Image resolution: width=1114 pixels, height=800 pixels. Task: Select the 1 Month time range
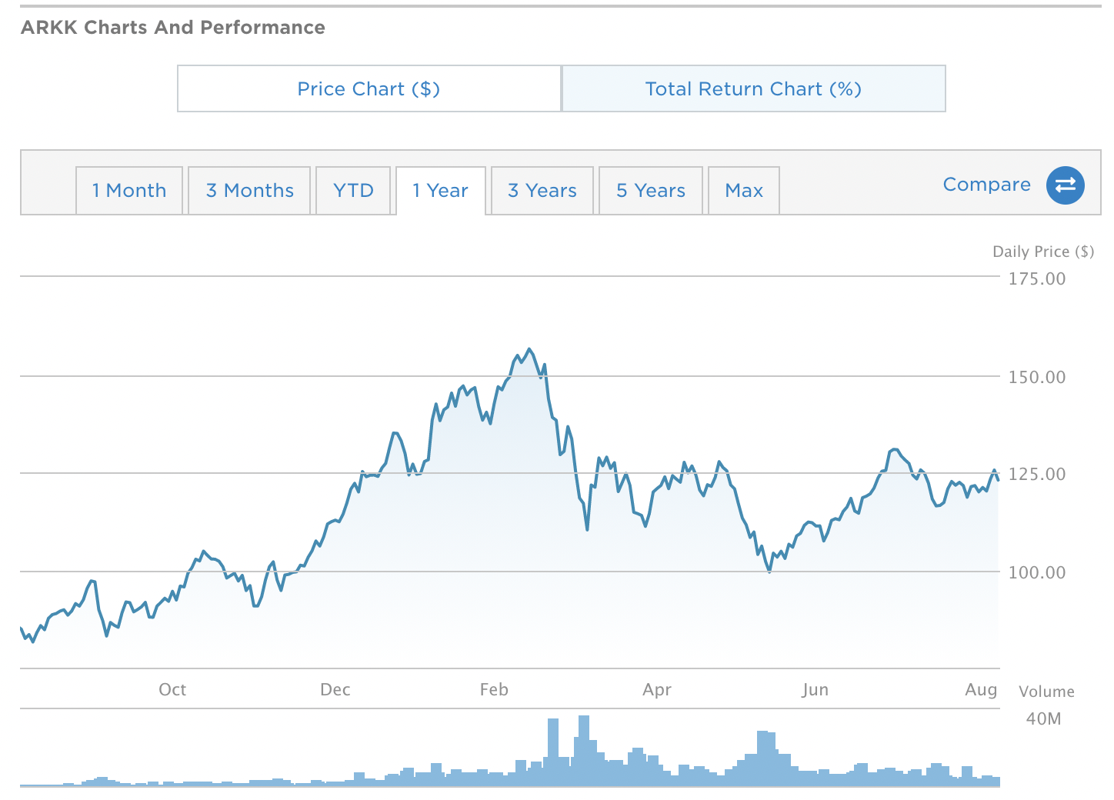[129, 191]
